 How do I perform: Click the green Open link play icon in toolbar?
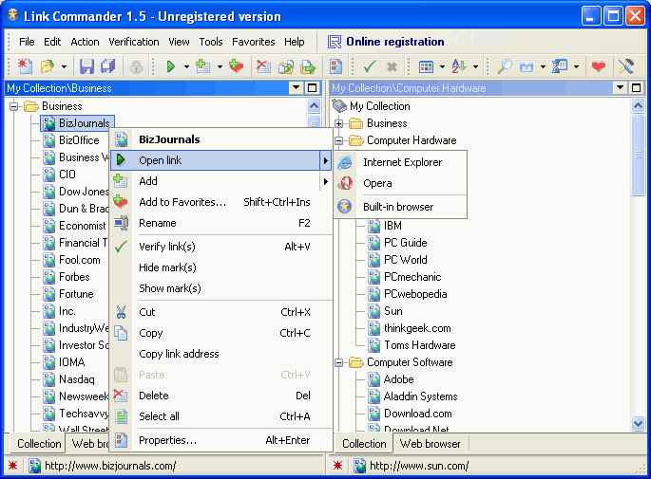point(171,66)
